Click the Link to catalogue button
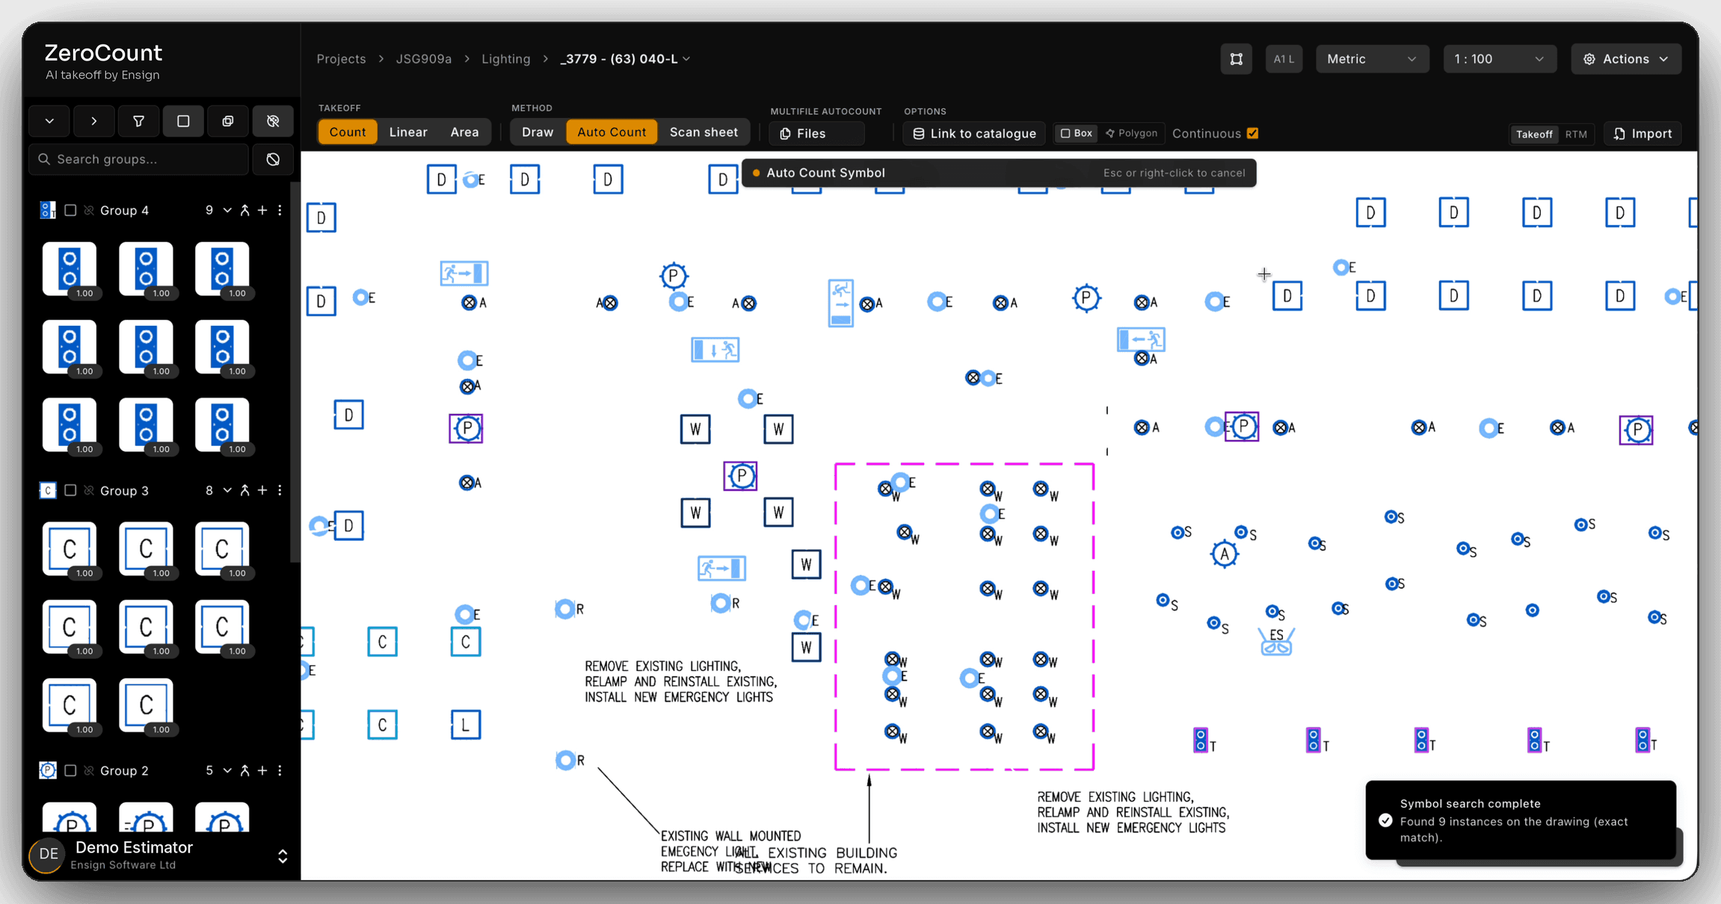The width and height of the screenshot is (1721, 904). [974, 134]
